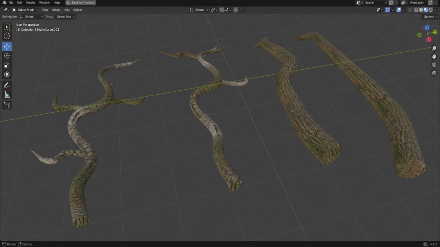440x247 pixels.
Task: Expand the Global transform orientation dropdown
Action: pyautogui.click(x=199, y=10)
